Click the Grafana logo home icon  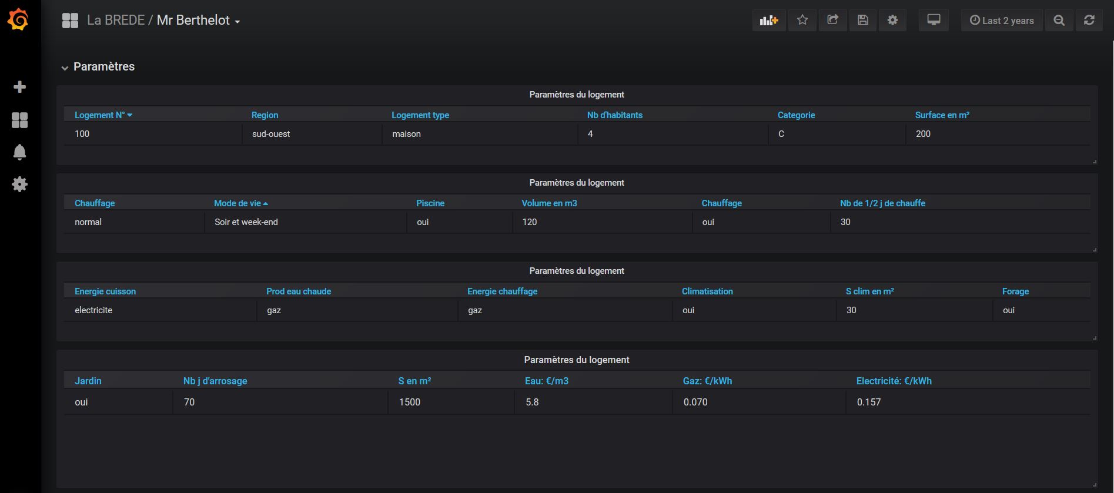point(19,20)
